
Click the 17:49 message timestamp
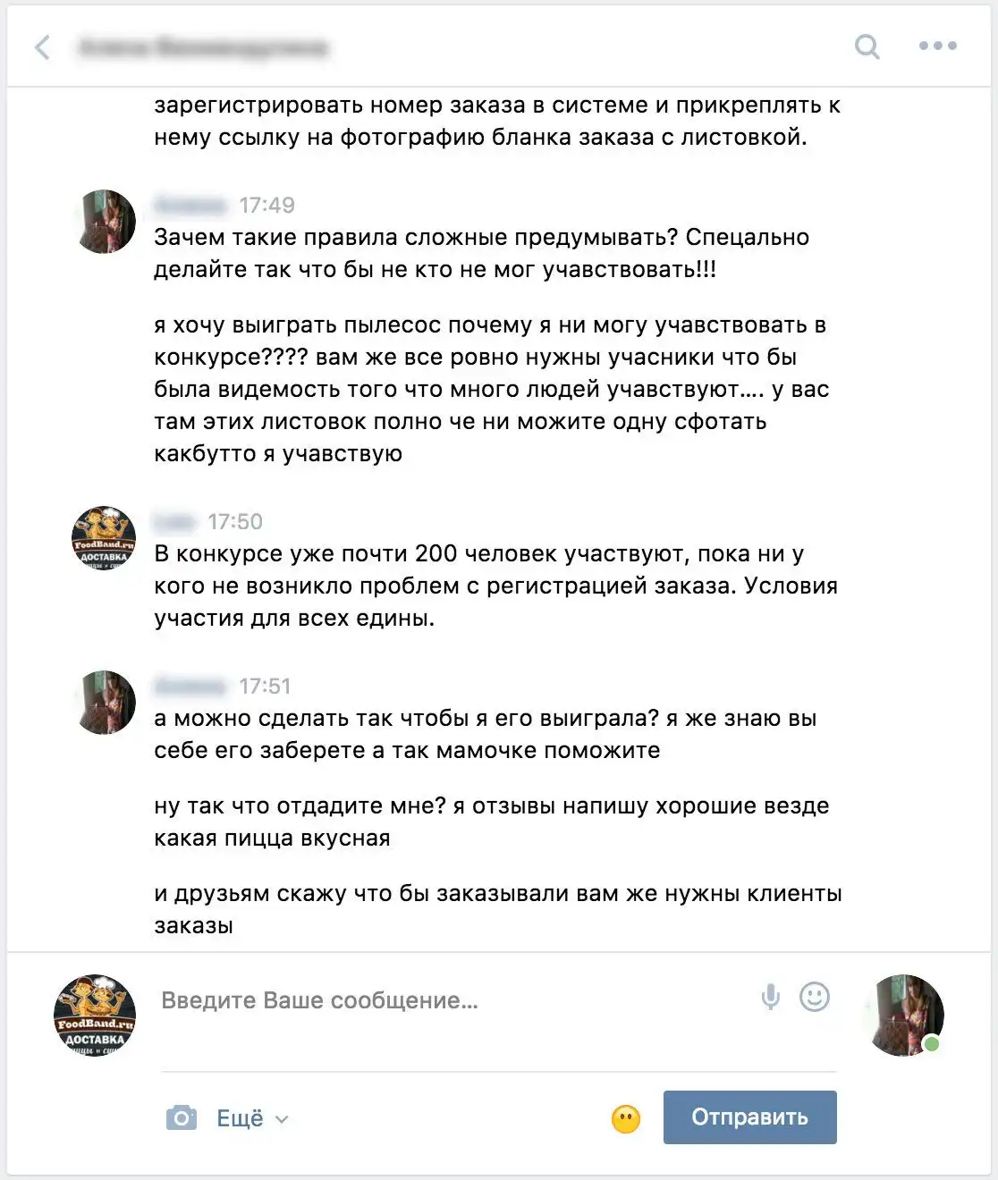(266, 206)
